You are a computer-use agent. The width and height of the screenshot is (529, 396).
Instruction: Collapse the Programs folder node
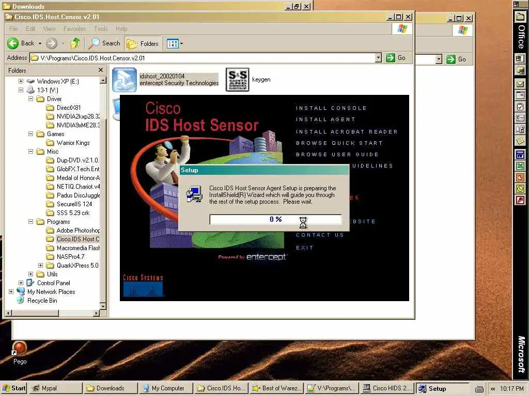coord(30,221)
